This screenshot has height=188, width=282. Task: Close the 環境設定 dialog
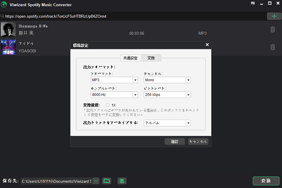tap(207, 45)
